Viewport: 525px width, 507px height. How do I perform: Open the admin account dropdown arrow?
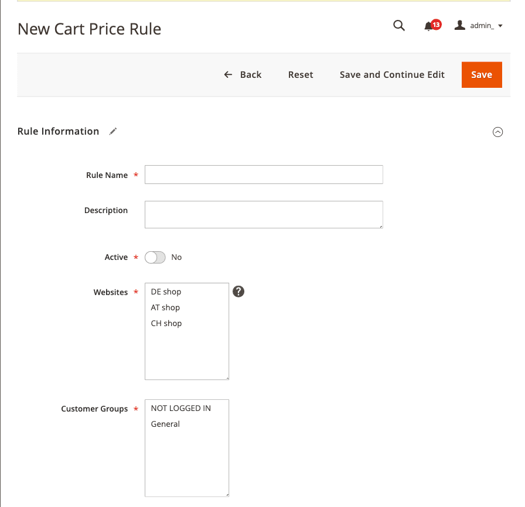(x=500, y=26)
